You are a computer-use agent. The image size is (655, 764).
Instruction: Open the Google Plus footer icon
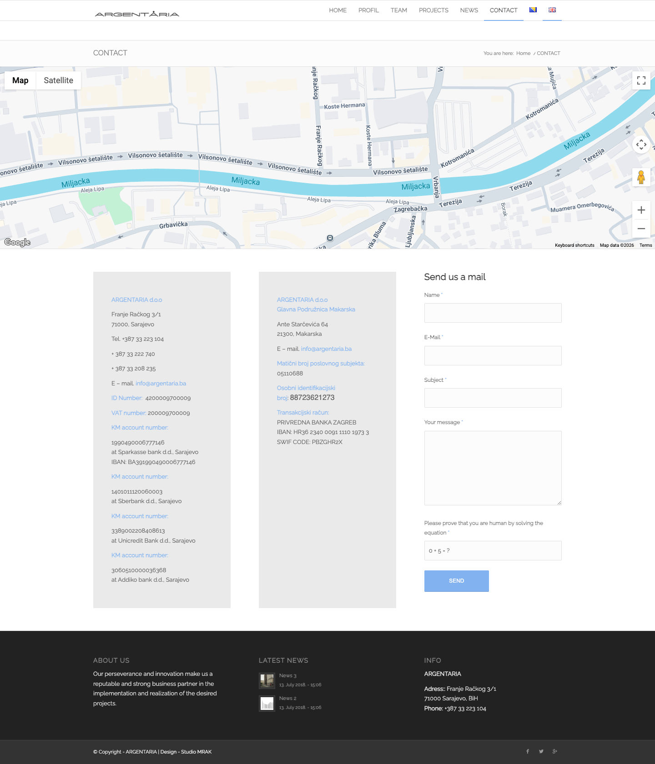(x=555, y=751)
